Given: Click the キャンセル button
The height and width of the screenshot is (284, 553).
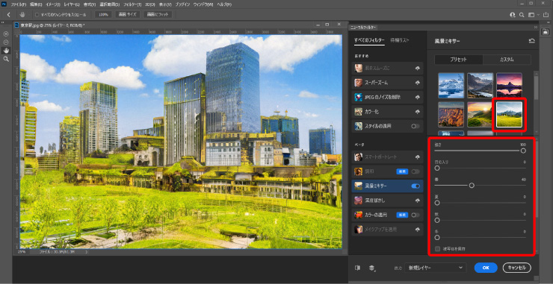Looking at the screenshot, I should pos(516,268).
